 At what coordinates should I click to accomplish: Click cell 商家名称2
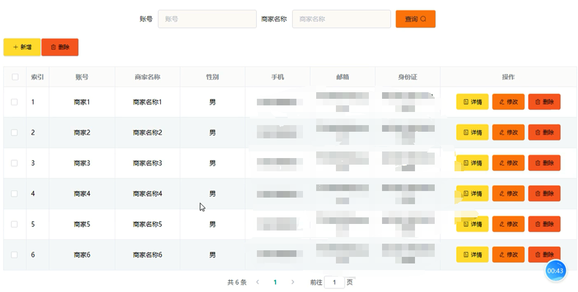click(x=148, y=132)
